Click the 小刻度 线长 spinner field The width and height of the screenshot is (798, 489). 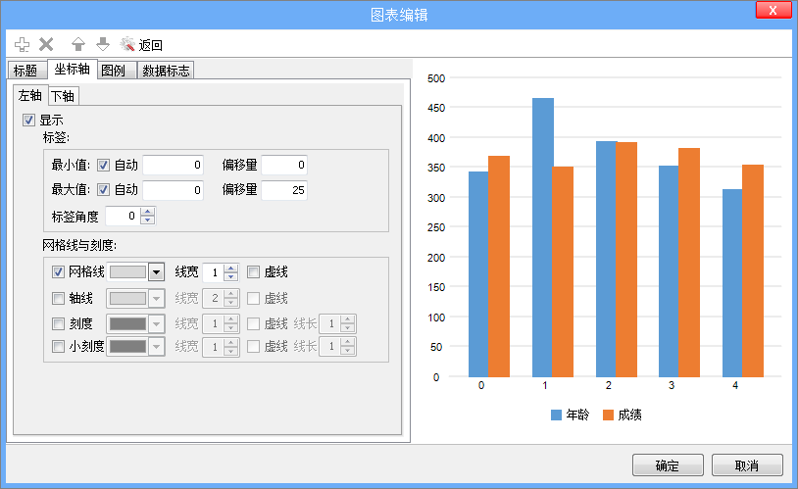[x=337, y=347]
